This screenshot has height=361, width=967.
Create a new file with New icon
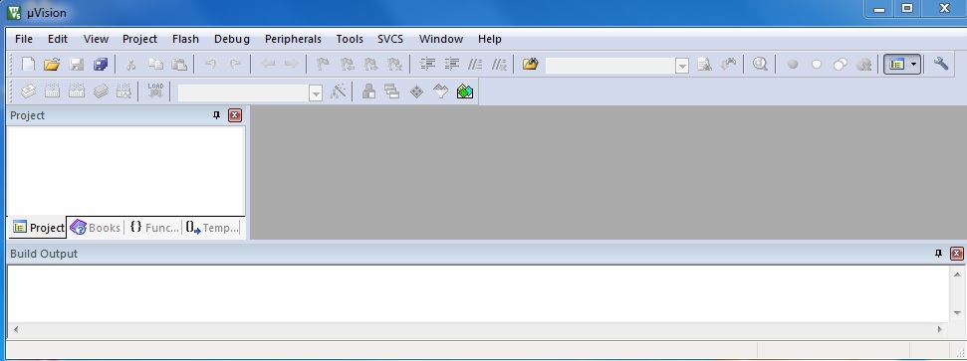(28, 64)
